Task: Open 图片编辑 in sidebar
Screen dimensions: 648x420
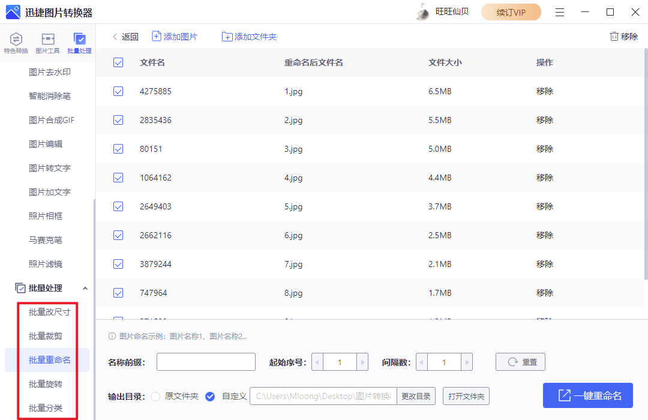Action: tap(46, 144)
